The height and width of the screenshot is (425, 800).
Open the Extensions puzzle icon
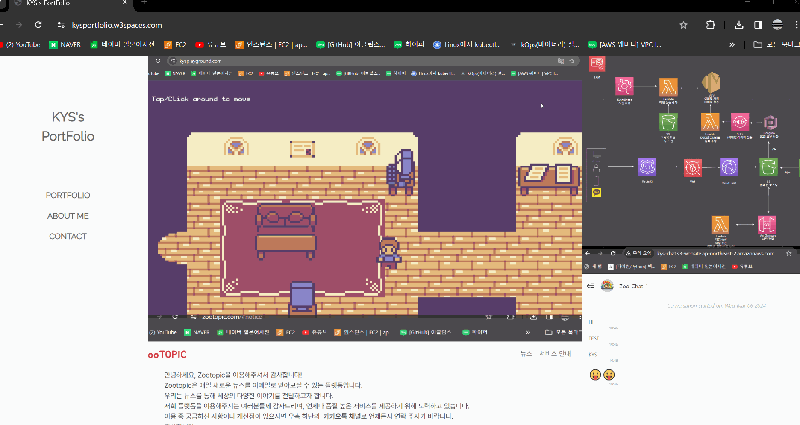pos(710,25)
